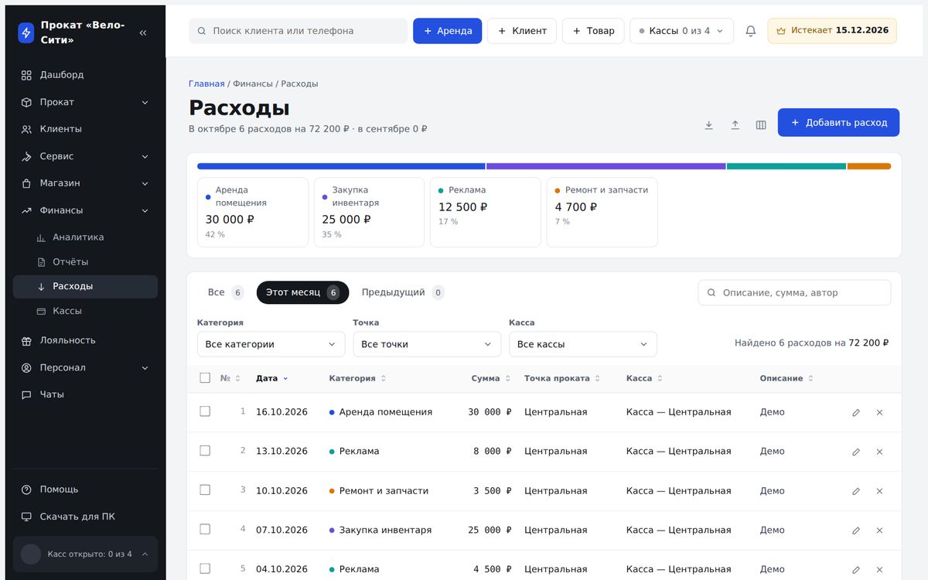The height and width of the screenshot is (580, 928).
Task: Open the Все точки dropdown
Action: [427, 344]
